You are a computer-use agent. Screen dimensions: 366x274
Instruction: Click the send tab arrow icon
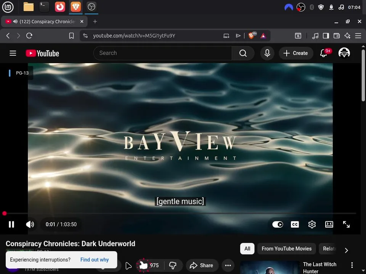point(238,36)
